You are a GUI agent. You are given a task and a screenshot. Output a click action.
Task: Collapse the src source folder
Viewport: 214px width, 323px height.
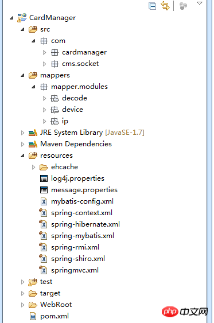coord(22,30)
